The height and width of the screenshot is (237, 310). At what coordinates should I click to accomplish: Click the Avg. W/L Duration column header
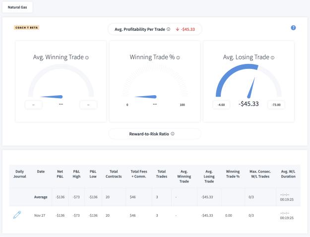click(288, 174)
